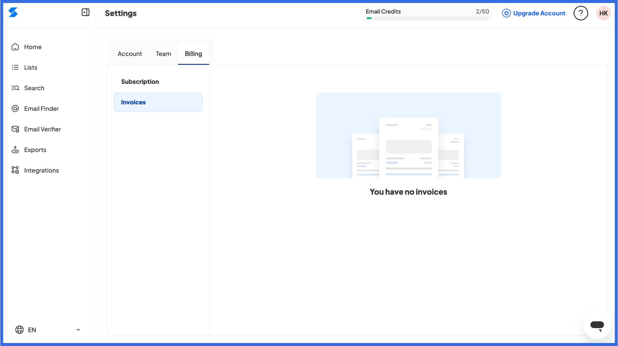Open Lists from the sidebar
The height and width of the screenshot is (346, 618).
(31, 67)
